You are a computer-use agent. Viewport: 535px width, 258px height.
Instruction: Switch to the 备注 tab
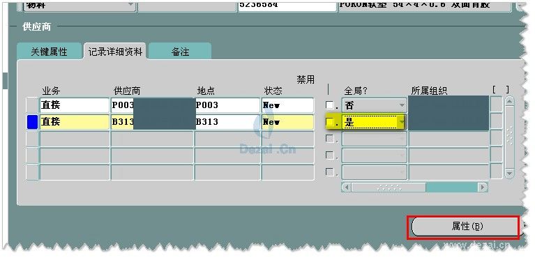pos(180,52)
